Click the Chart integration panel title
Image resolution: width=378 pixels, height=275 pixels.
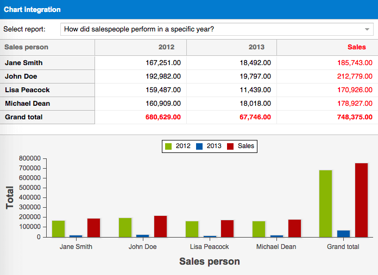point(32,9)
